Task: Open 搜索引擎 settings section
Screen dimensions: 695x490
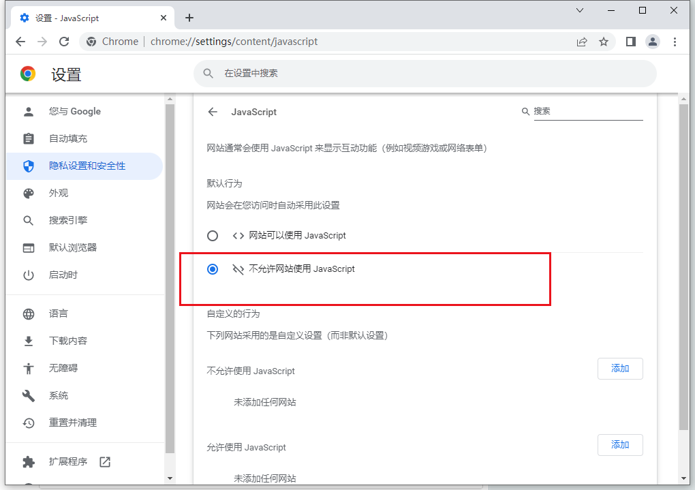Action: click(84, 220)
